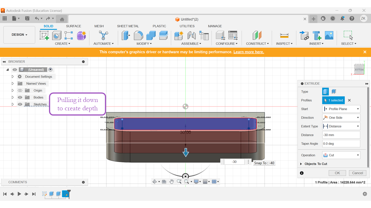The height and width of the screenshot is (208, 371).
Task: Click the Insert McMaster-Carr Component icon
Action: point(317,36)
